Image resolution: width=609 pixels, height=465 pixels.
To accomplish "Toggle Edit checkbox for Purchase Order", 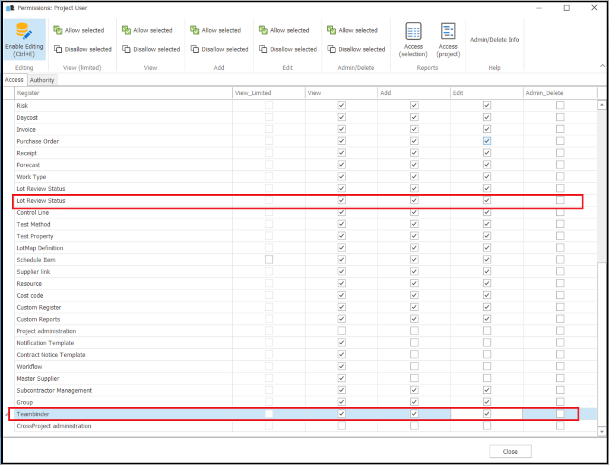I will pos(487,141).
